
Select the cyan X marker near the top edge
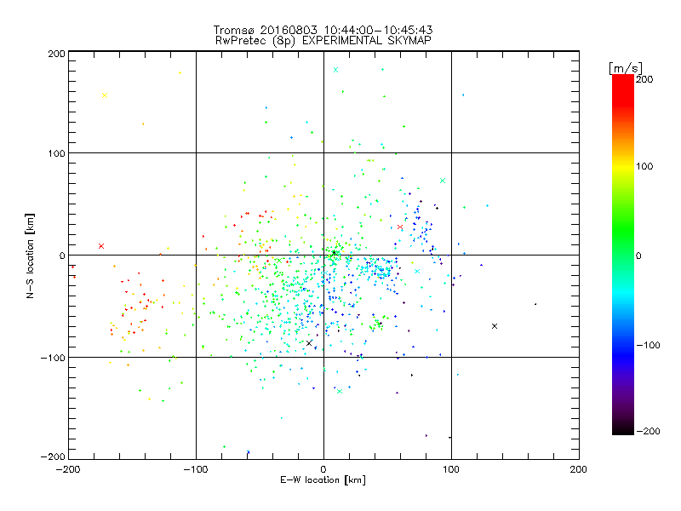pos(335,70)
